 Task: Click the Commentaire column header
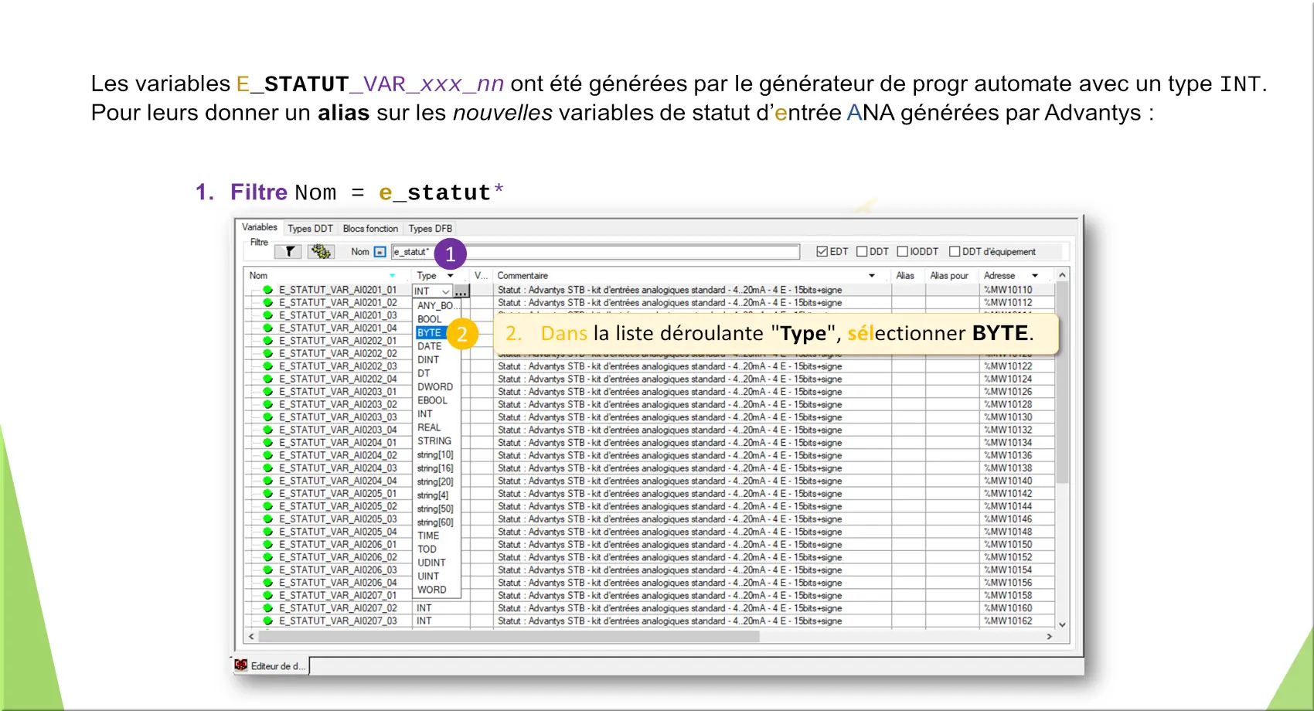click(x=523, y=276)
